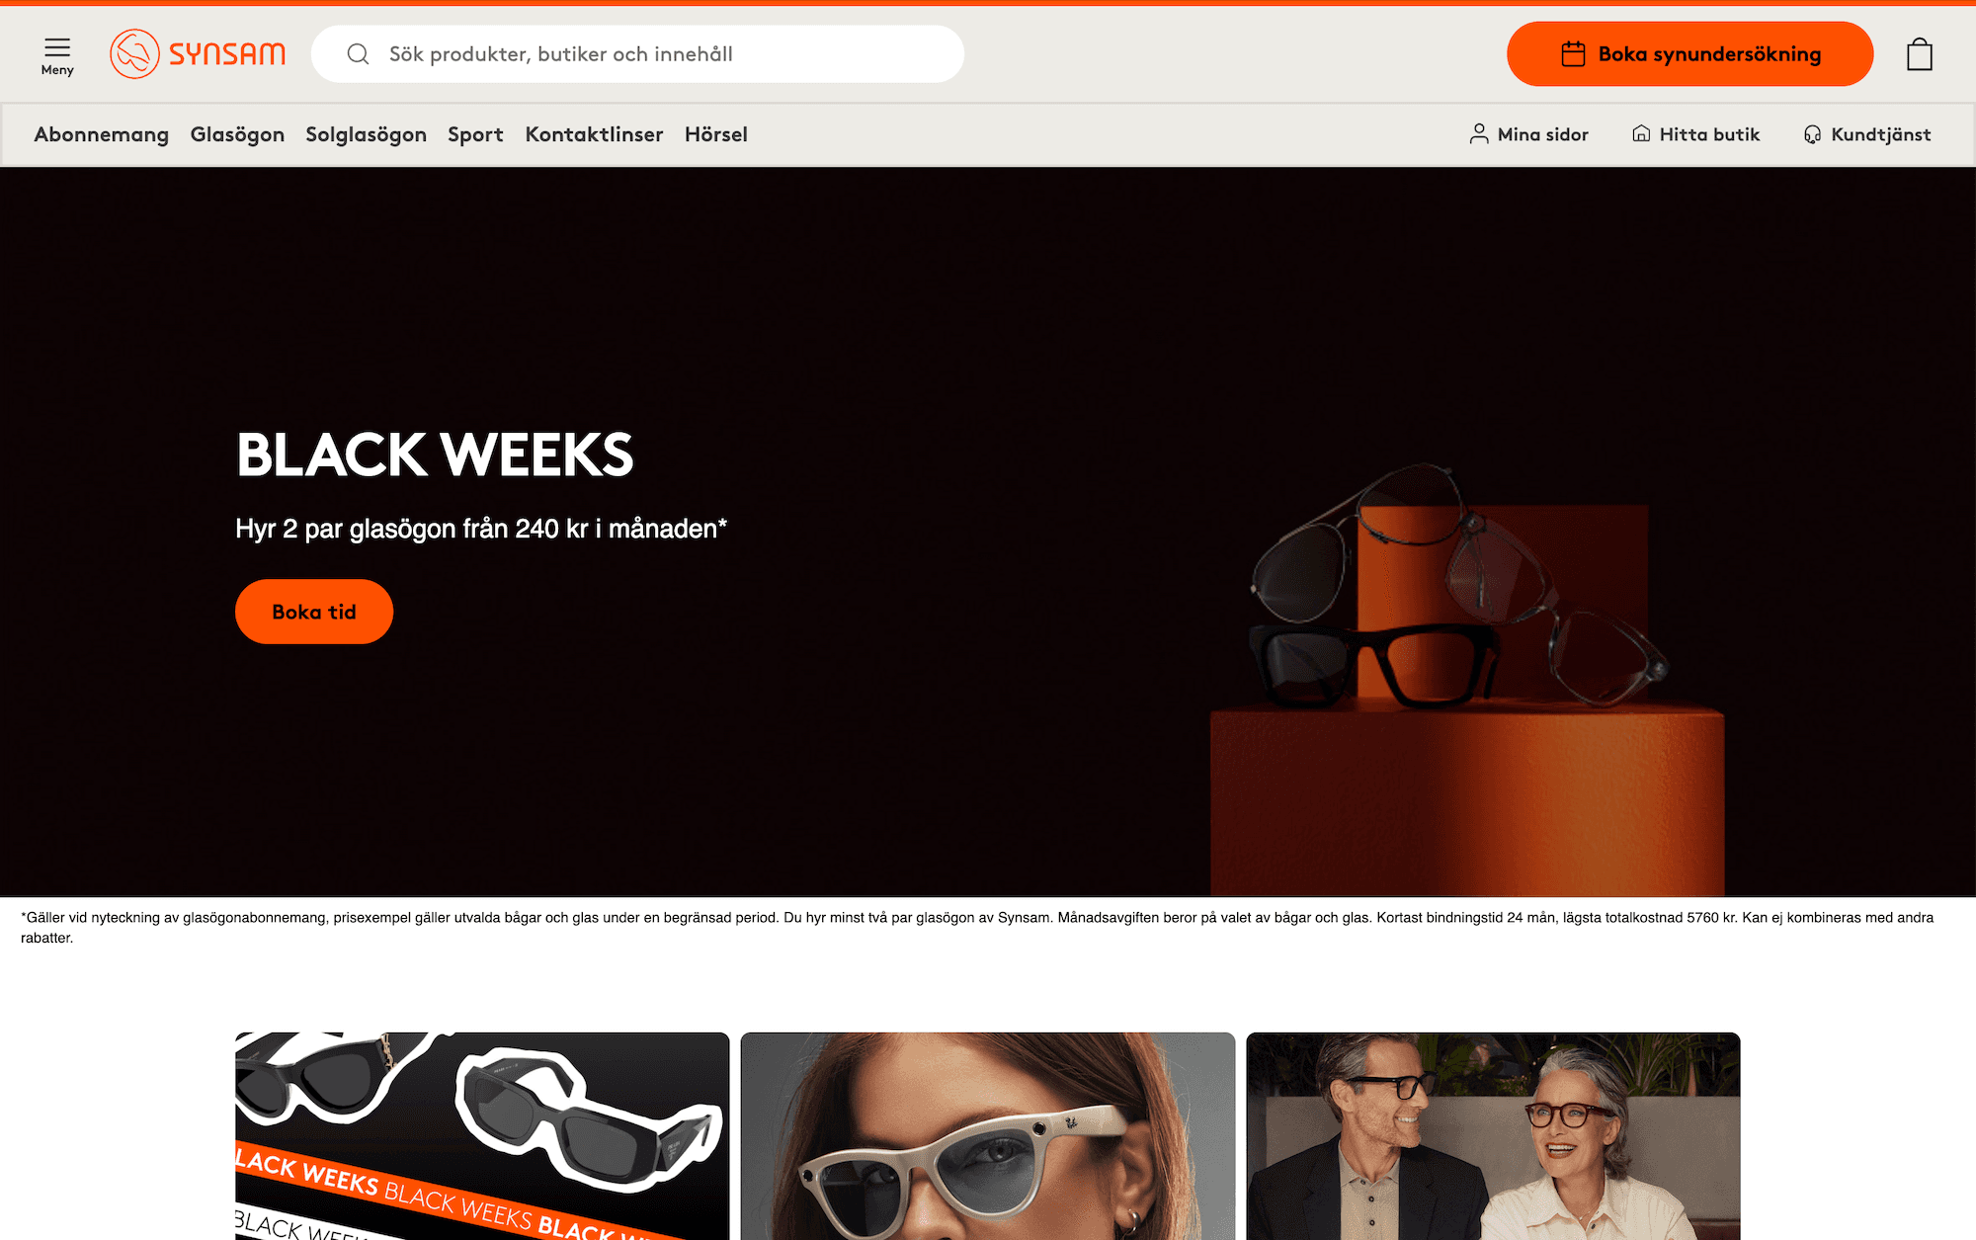Open the Glasögon menu item

[x=237, y=134]
